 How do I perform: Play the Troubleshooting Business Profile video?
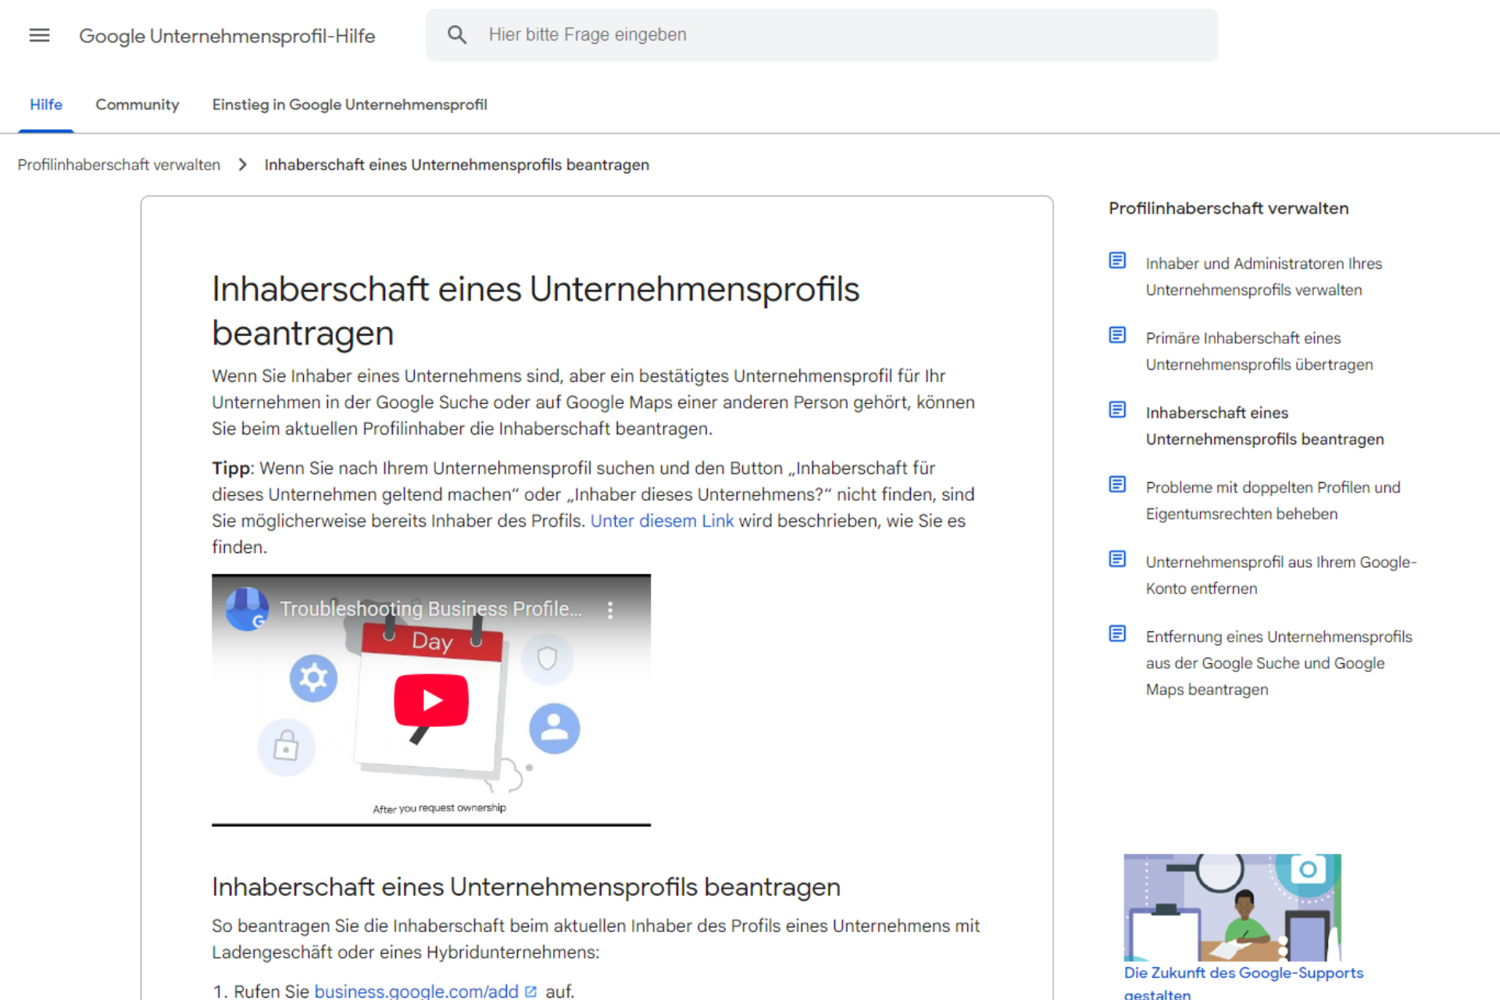[430, 699]
